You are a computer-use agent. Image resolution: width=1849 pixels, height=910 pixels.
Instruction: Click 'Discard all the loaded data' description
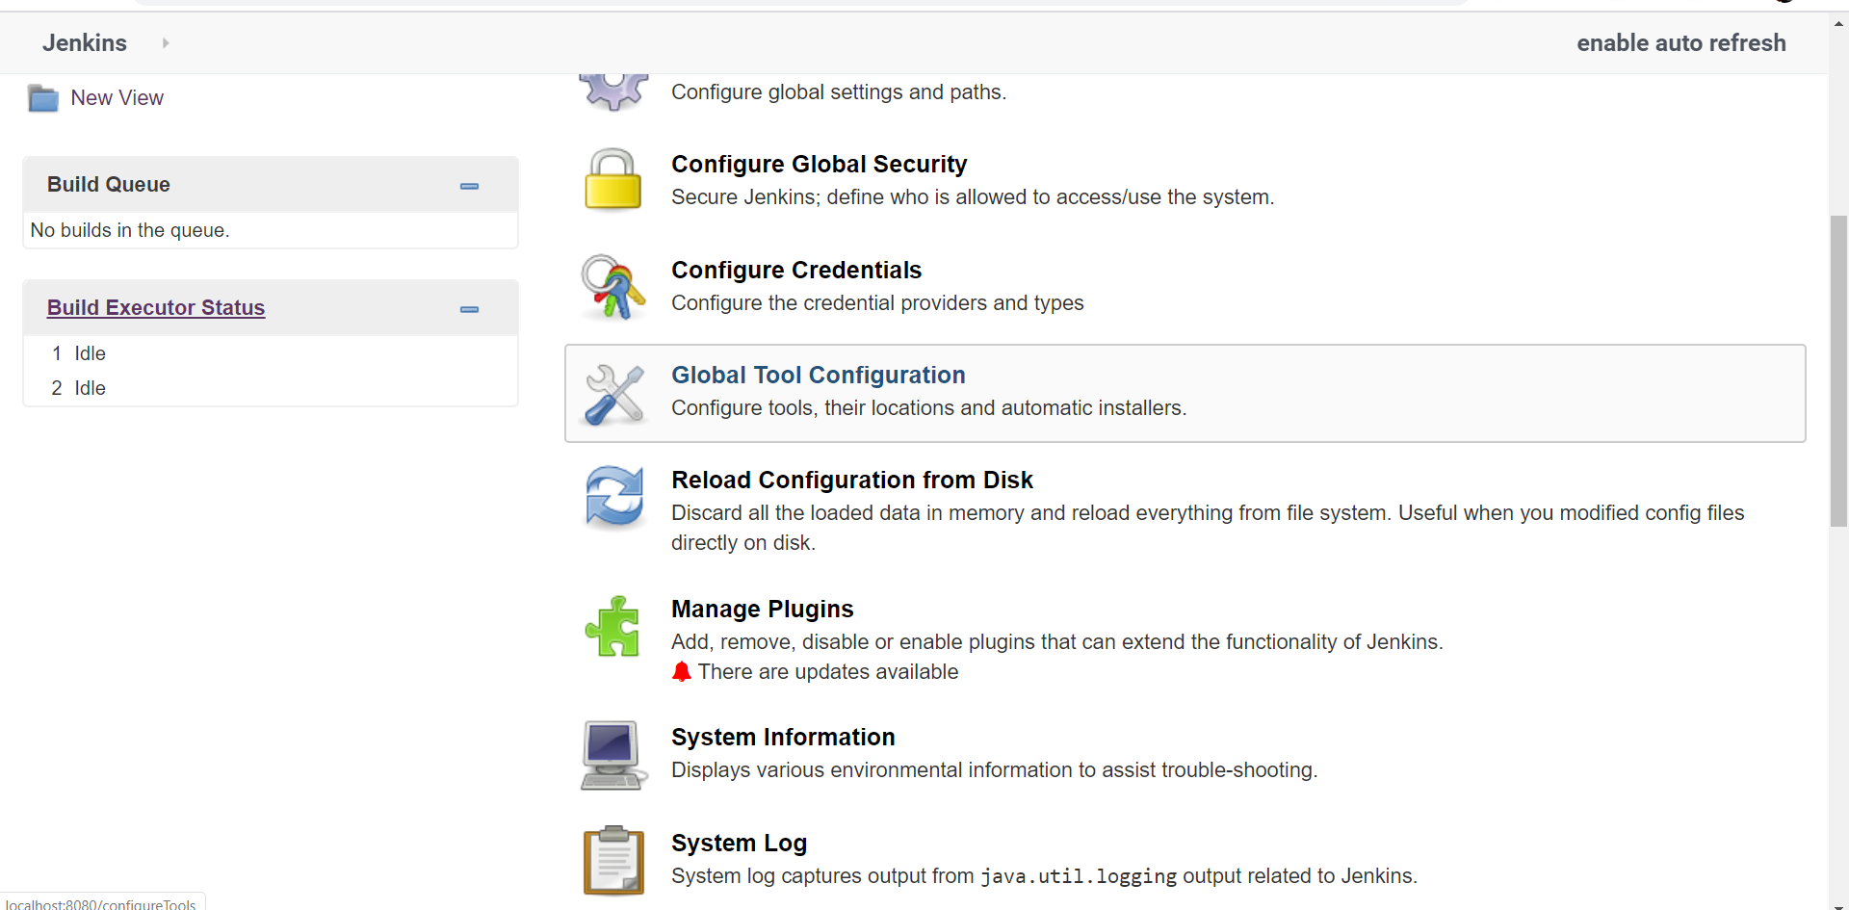1208,528
